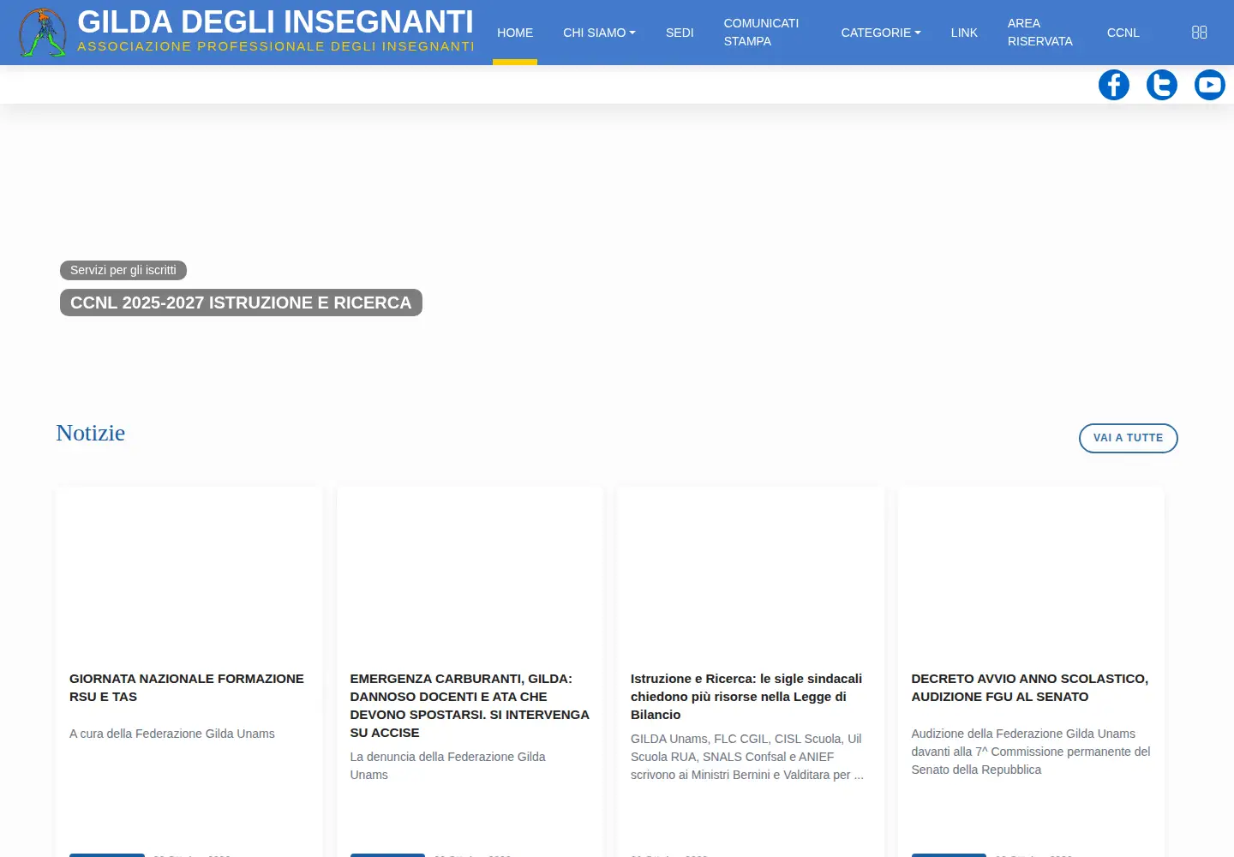Open the grid layout icon in navbar
Viewport: 1234px width, 857px height.
pyautogui.click(x=1199, y=32)
